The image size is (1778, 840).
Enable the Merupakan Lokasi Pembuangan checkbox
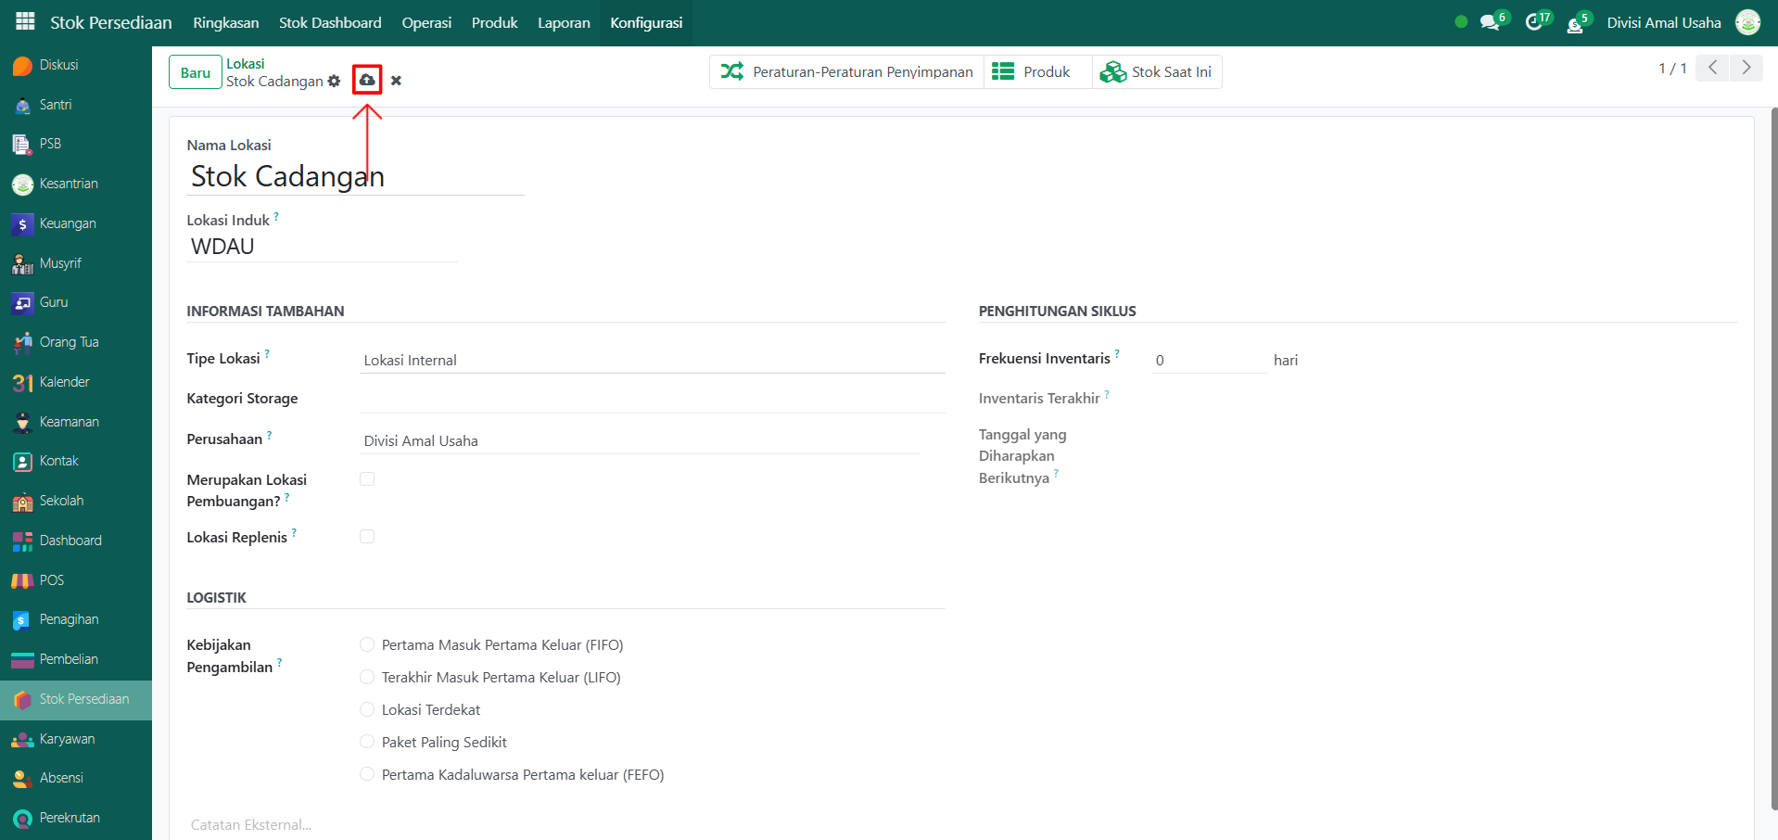(x=367, y=479)
